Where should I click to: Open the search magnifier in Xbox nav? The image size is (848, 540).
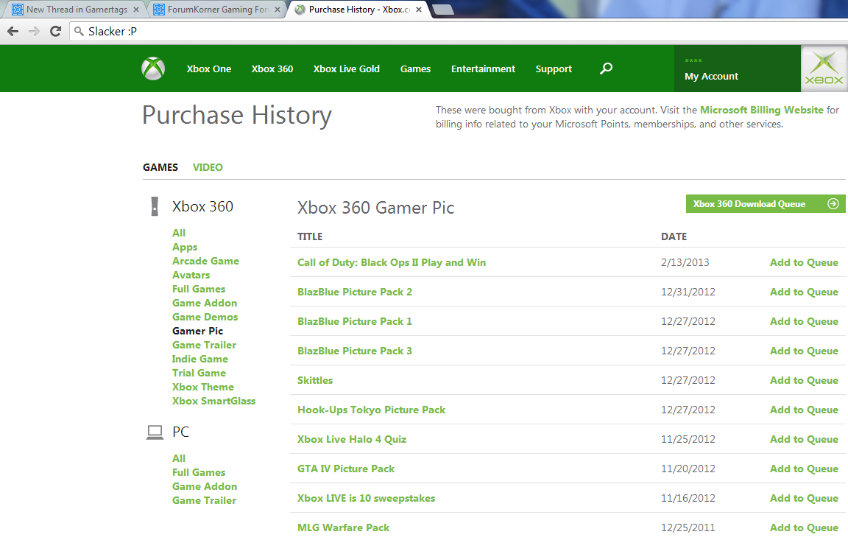[x=607, y=69]
